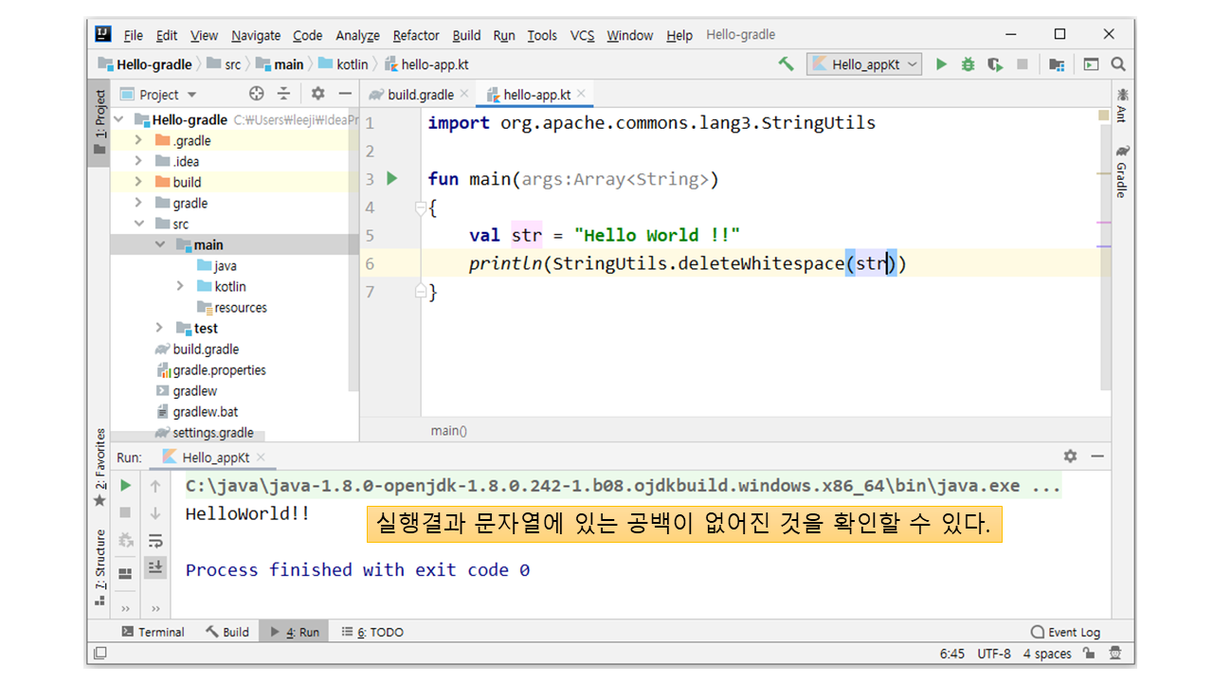The image size is (1213, 682).
Task: Open the Terminal tool window
Action: 154,632
